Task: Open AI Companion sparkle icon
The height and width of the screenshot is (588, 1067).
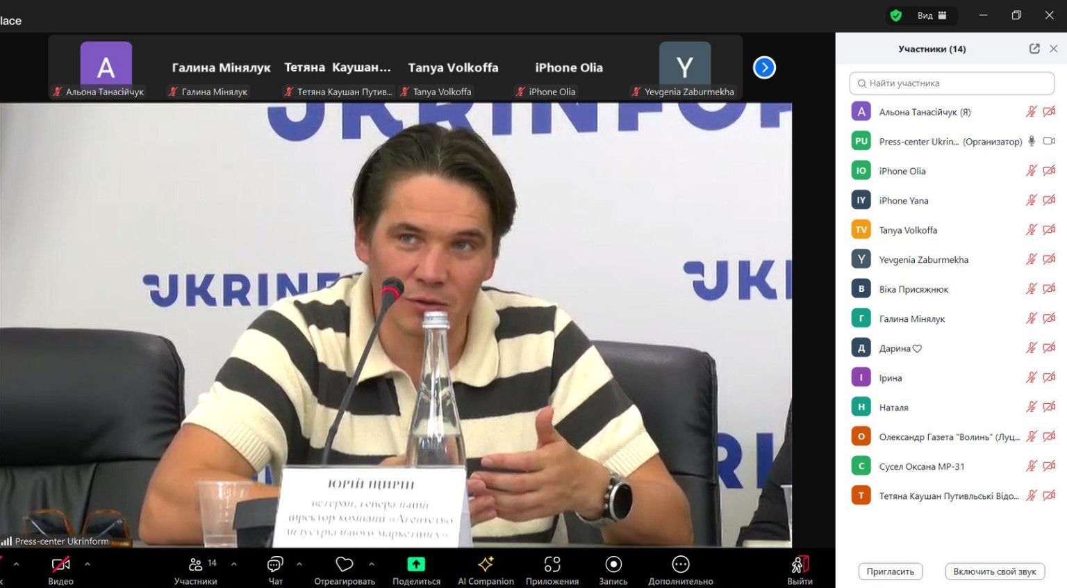Action: point(486,564)
